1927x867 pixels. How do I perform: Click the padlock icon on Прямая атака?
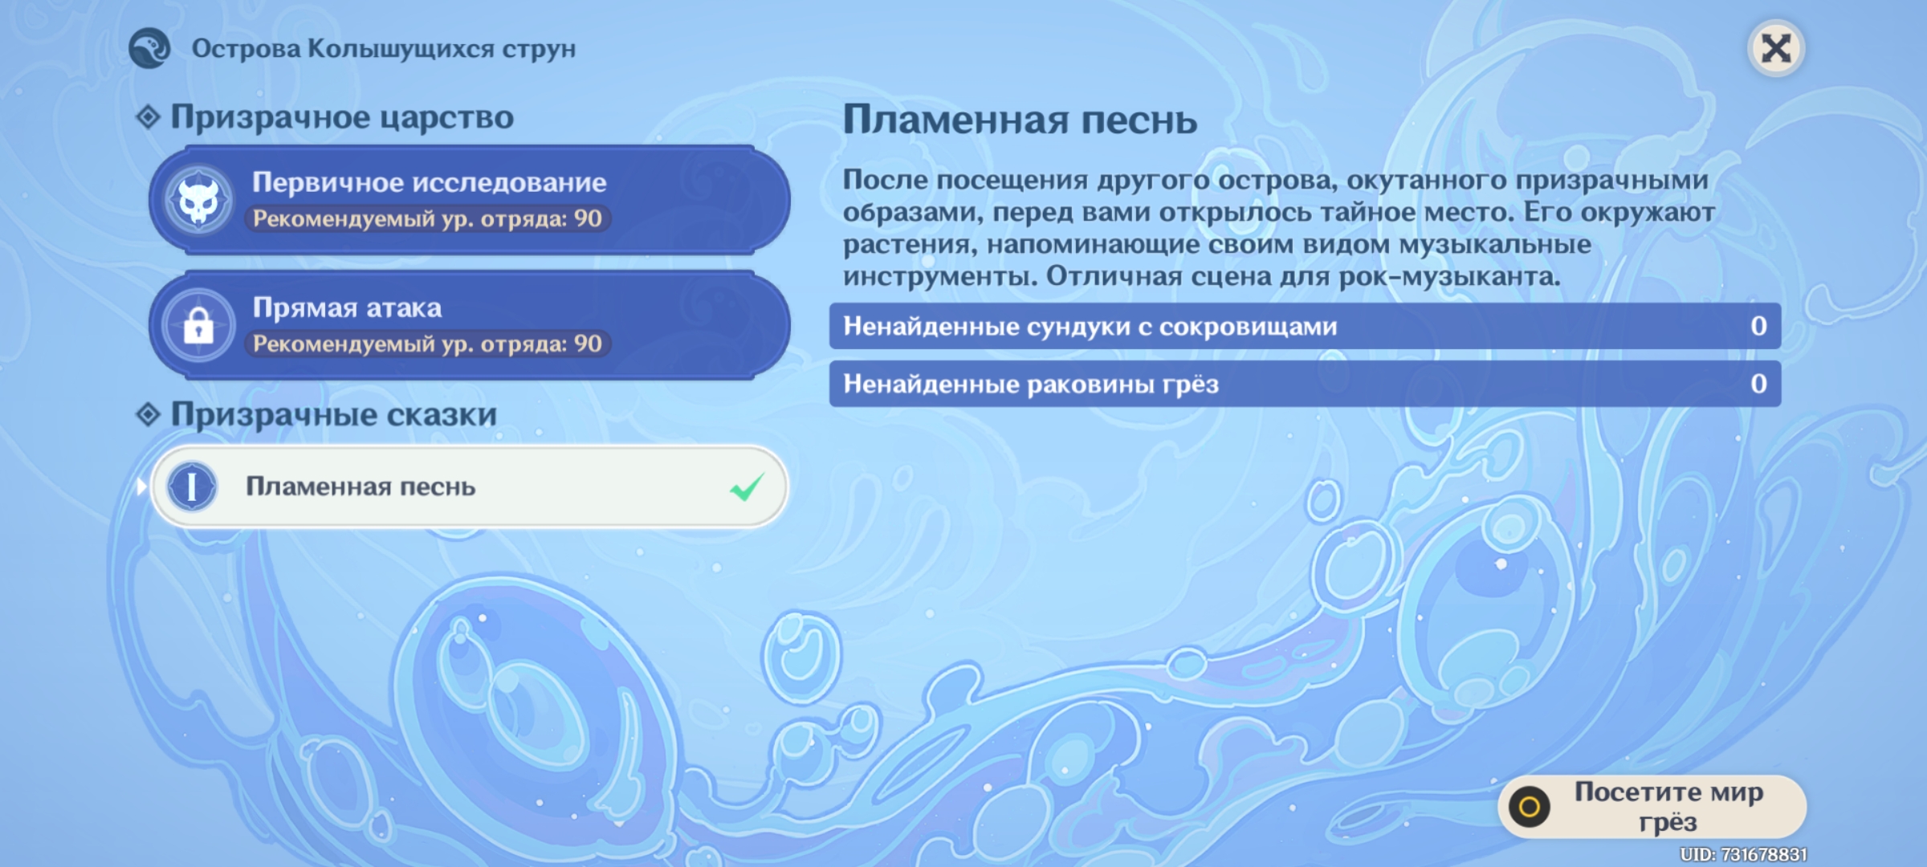click(x=198, y=325)
